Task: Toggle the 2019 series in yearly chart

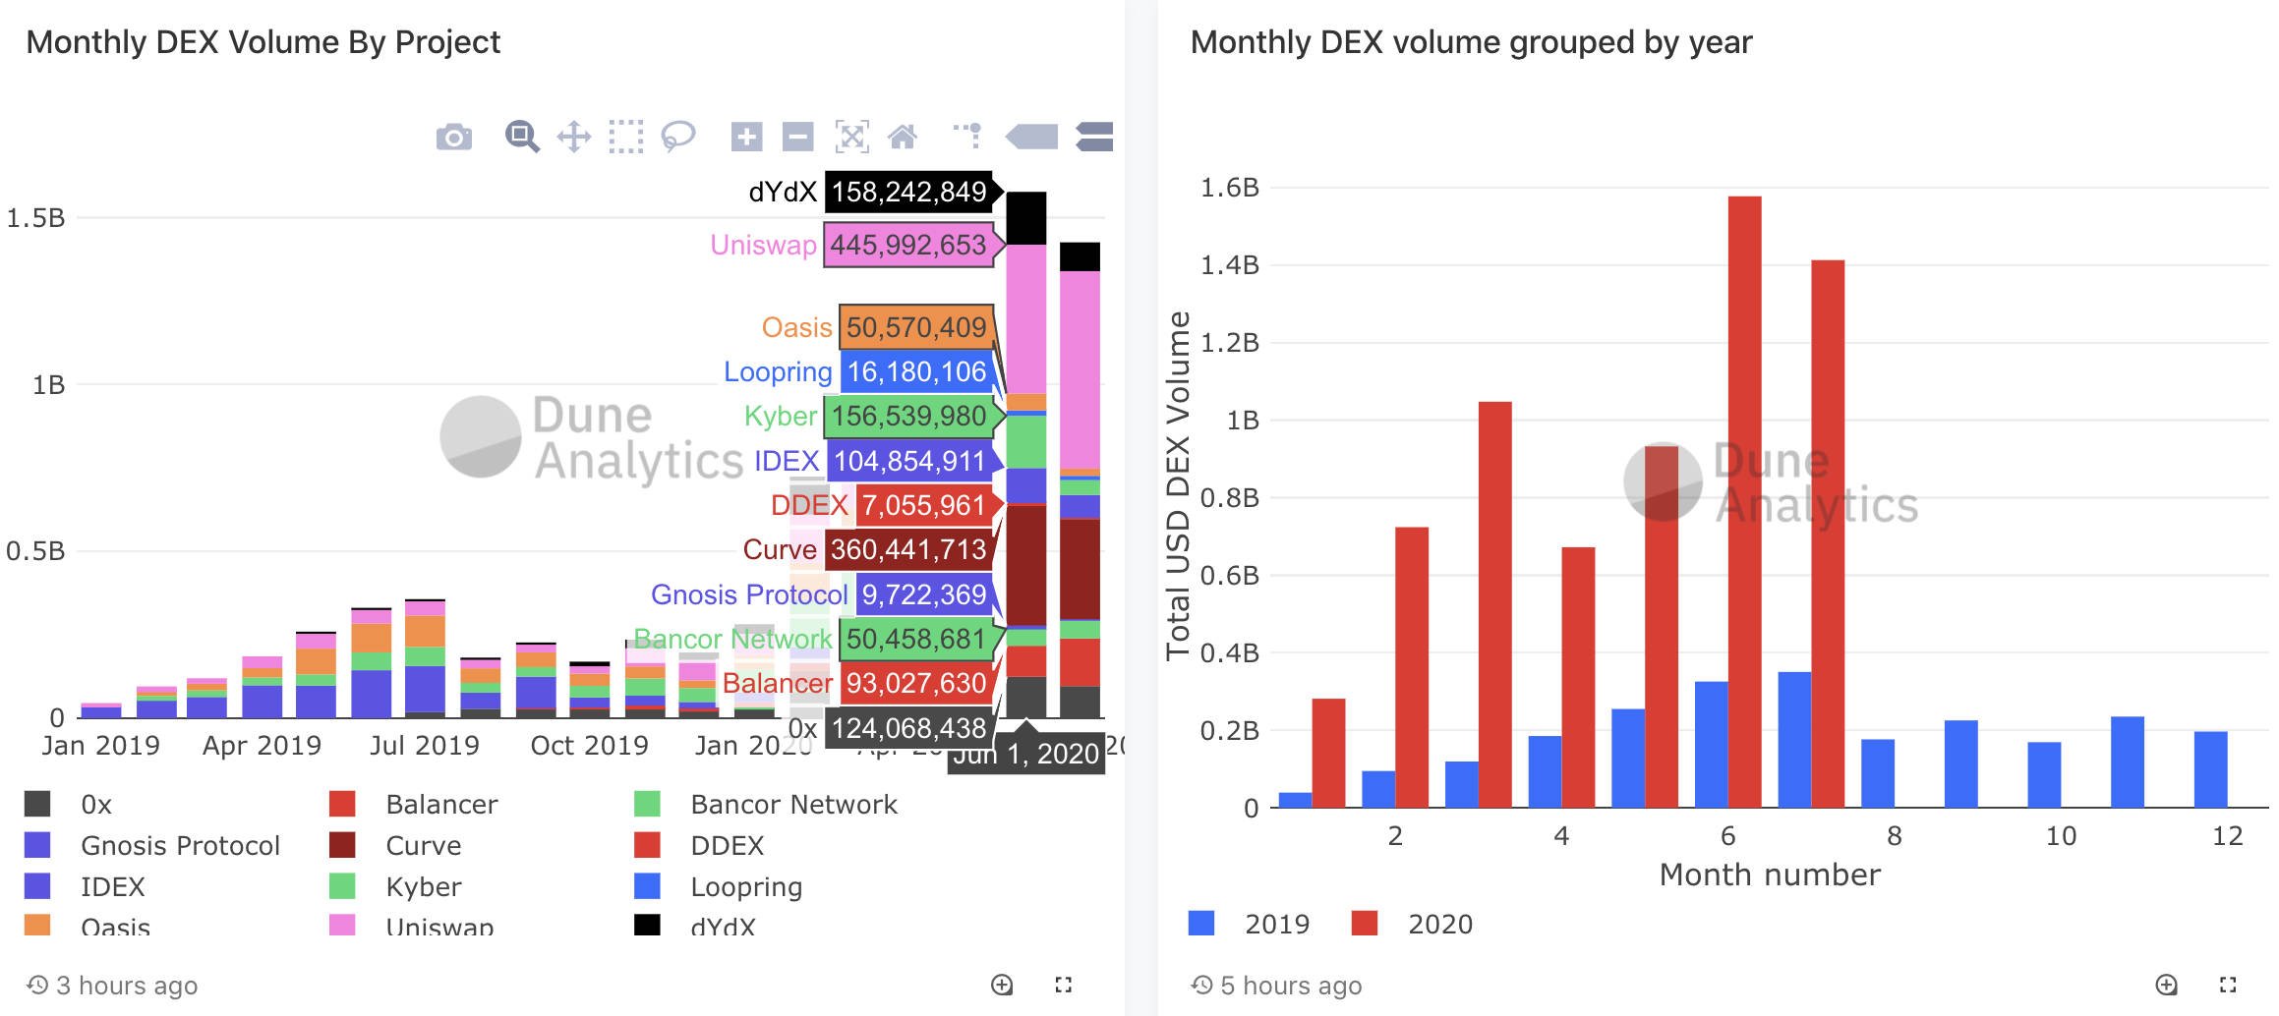Action: [1249, 924]
